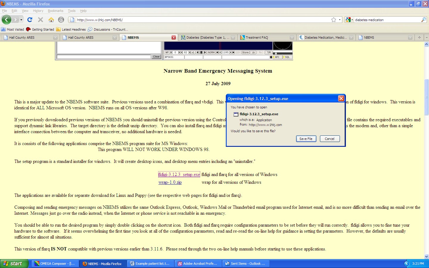The width and height of the screenshot is (429, 268).
Task: Open the Discussions - TriCount bookmark
Action: 108,29
